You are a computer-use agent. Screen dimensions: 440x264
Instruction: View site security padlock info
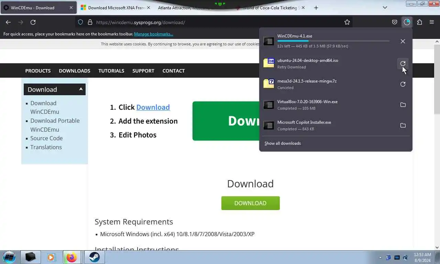[90, 22]
